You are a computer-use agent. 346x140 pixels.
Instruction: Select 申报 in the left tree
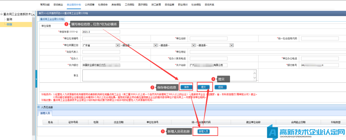click(10, 24)
